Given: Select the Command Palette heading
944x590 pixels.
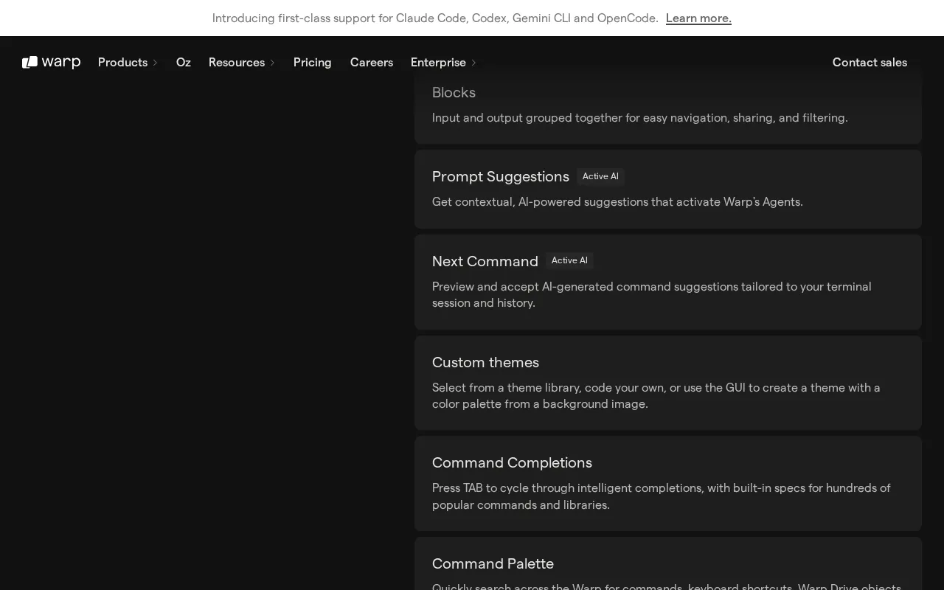Looking at the screenshot, I should [x=493, y=563].
